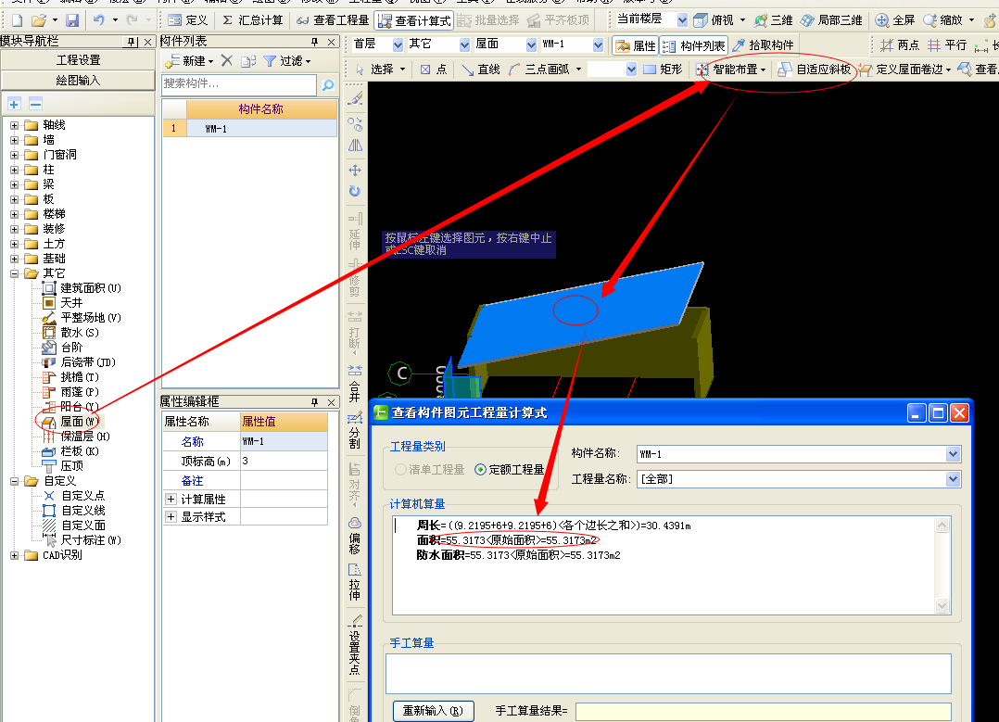Open the 工程量名称 combo box
This screenshot has height=722, width=999.
[x=798, y=479]
